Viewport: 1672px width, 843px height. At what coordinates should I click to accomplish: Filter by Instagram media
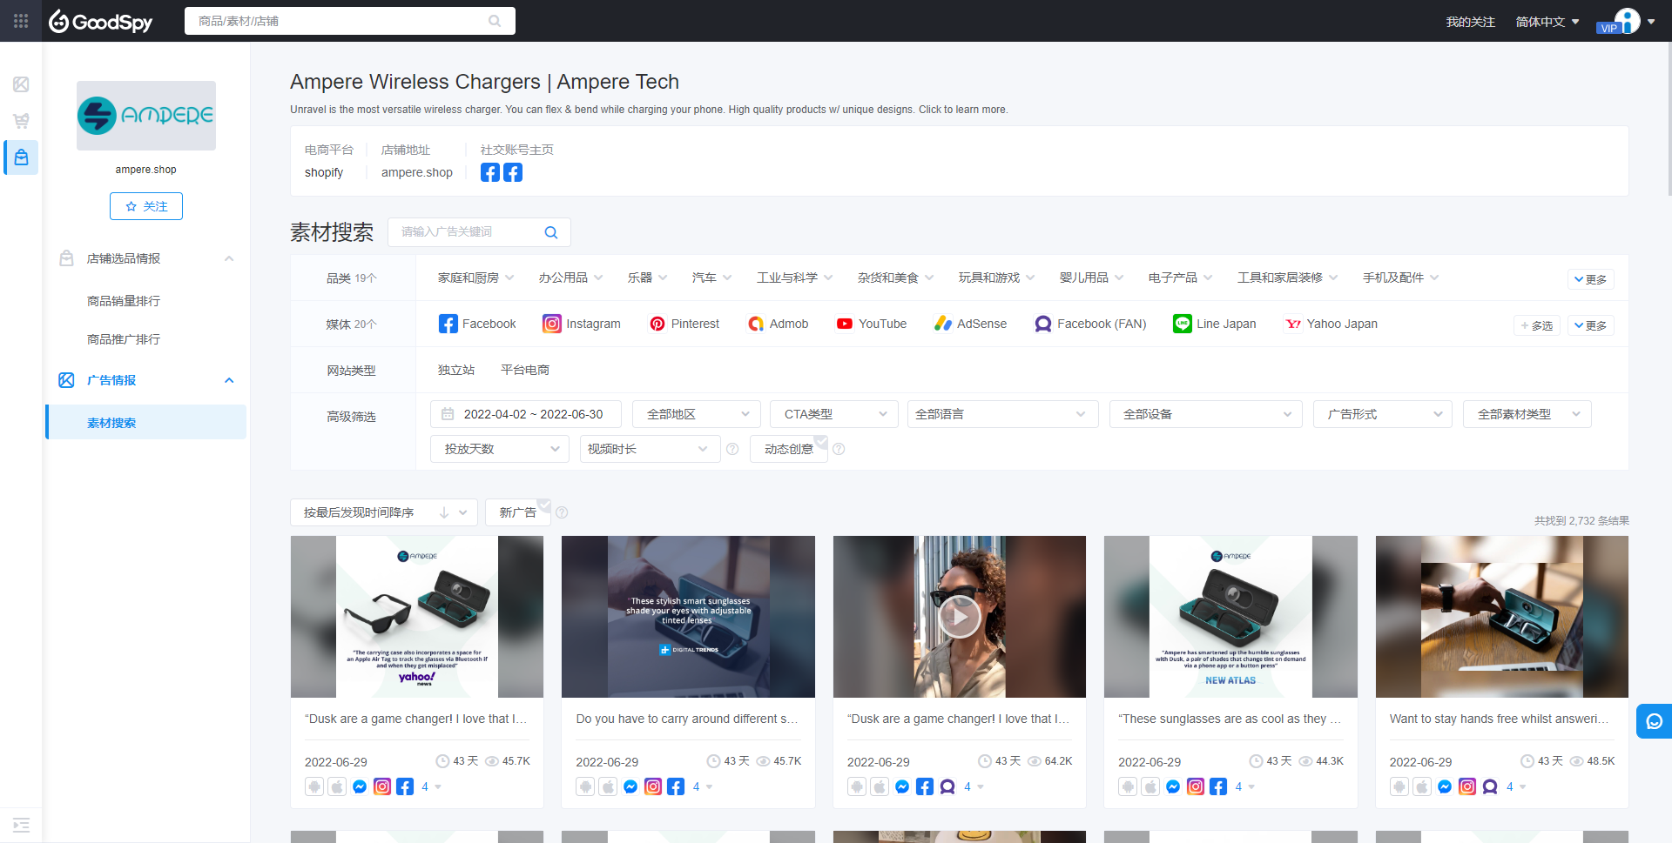582,324
